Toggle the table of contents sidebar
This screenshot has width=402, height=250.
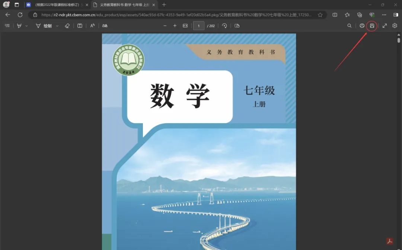coord(7,26)
